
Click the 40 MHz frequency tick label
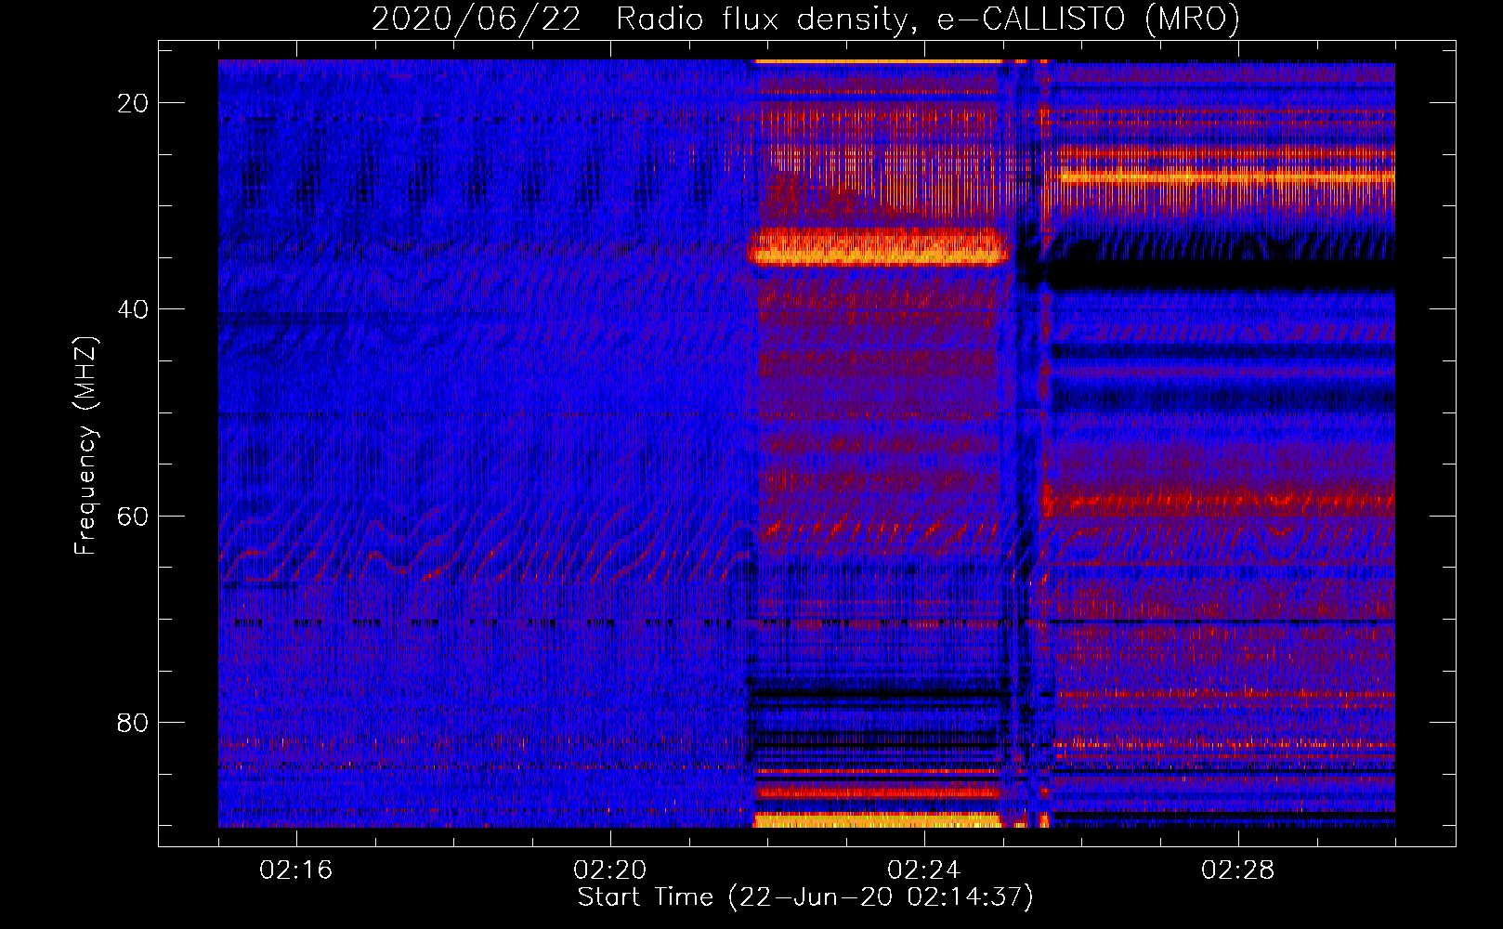click(133, 309)
